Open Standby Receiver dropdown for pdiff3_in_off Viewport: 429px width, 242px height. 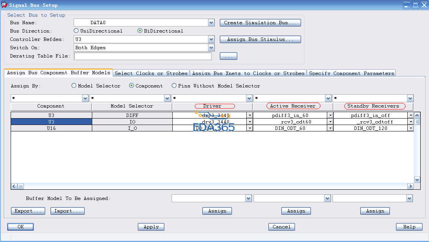[411, 116]
